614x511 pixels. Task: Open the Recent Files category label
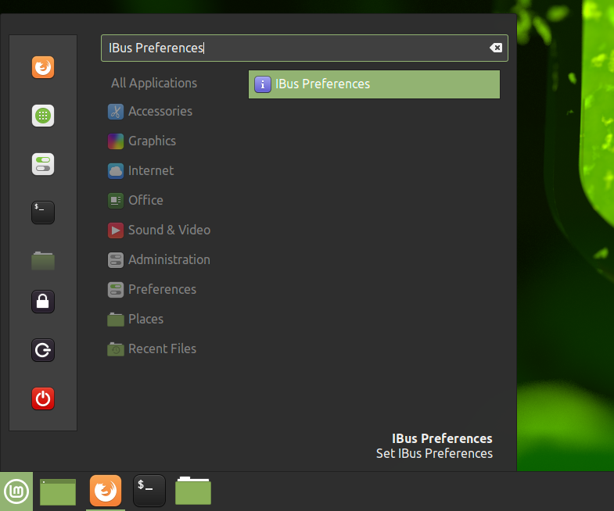coord(162,349)
